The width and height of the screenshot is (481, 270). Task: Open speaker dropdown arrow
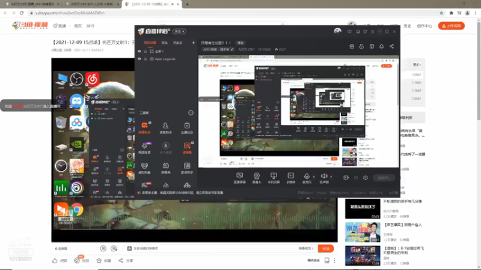pos(331,176)
